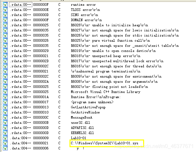Select length 0000002D of the R6017 row
Image resolution: width=196 pixels, height=152 pixels.
pos(41,61)
